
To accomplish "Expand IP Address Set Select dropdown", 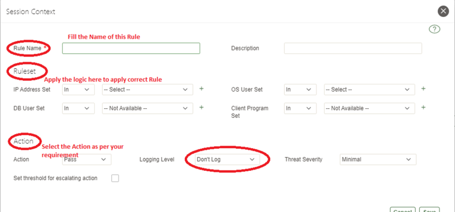I will coord(148,90).
